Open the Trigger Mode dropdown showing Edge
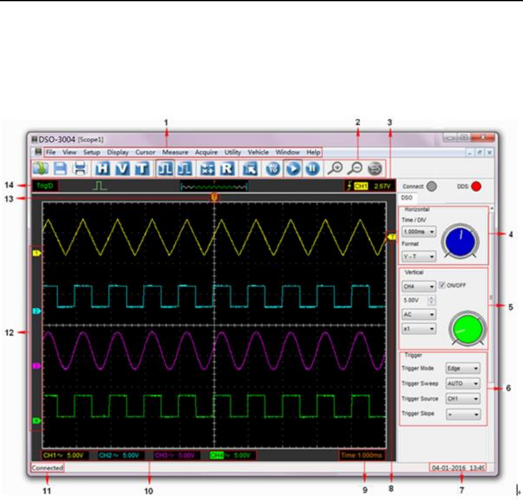Image resolution: width=523 pixels, height=500 pixels. click(x=463, y=368)
